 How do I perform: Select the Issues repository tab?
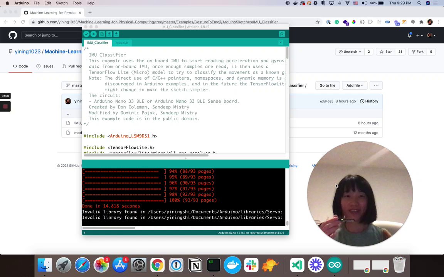click(45, 66)
